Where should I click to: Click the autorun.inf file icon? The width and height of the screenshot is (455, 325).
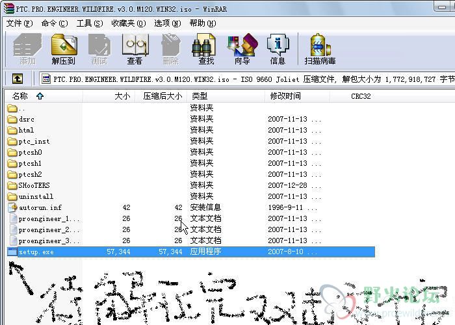pos(12,207)
